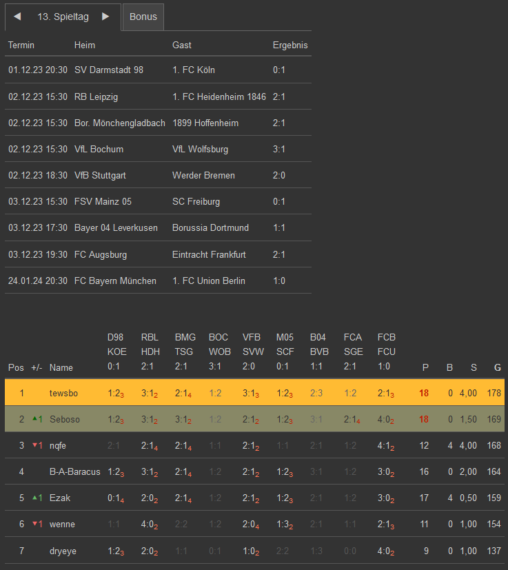Click the red down arrow beside wenne
This screenshot has height=570, width=508.
tap(34, 524)
